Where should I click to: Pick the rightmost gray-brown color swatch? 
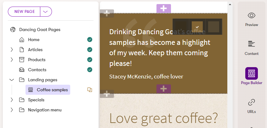point(213,27)
